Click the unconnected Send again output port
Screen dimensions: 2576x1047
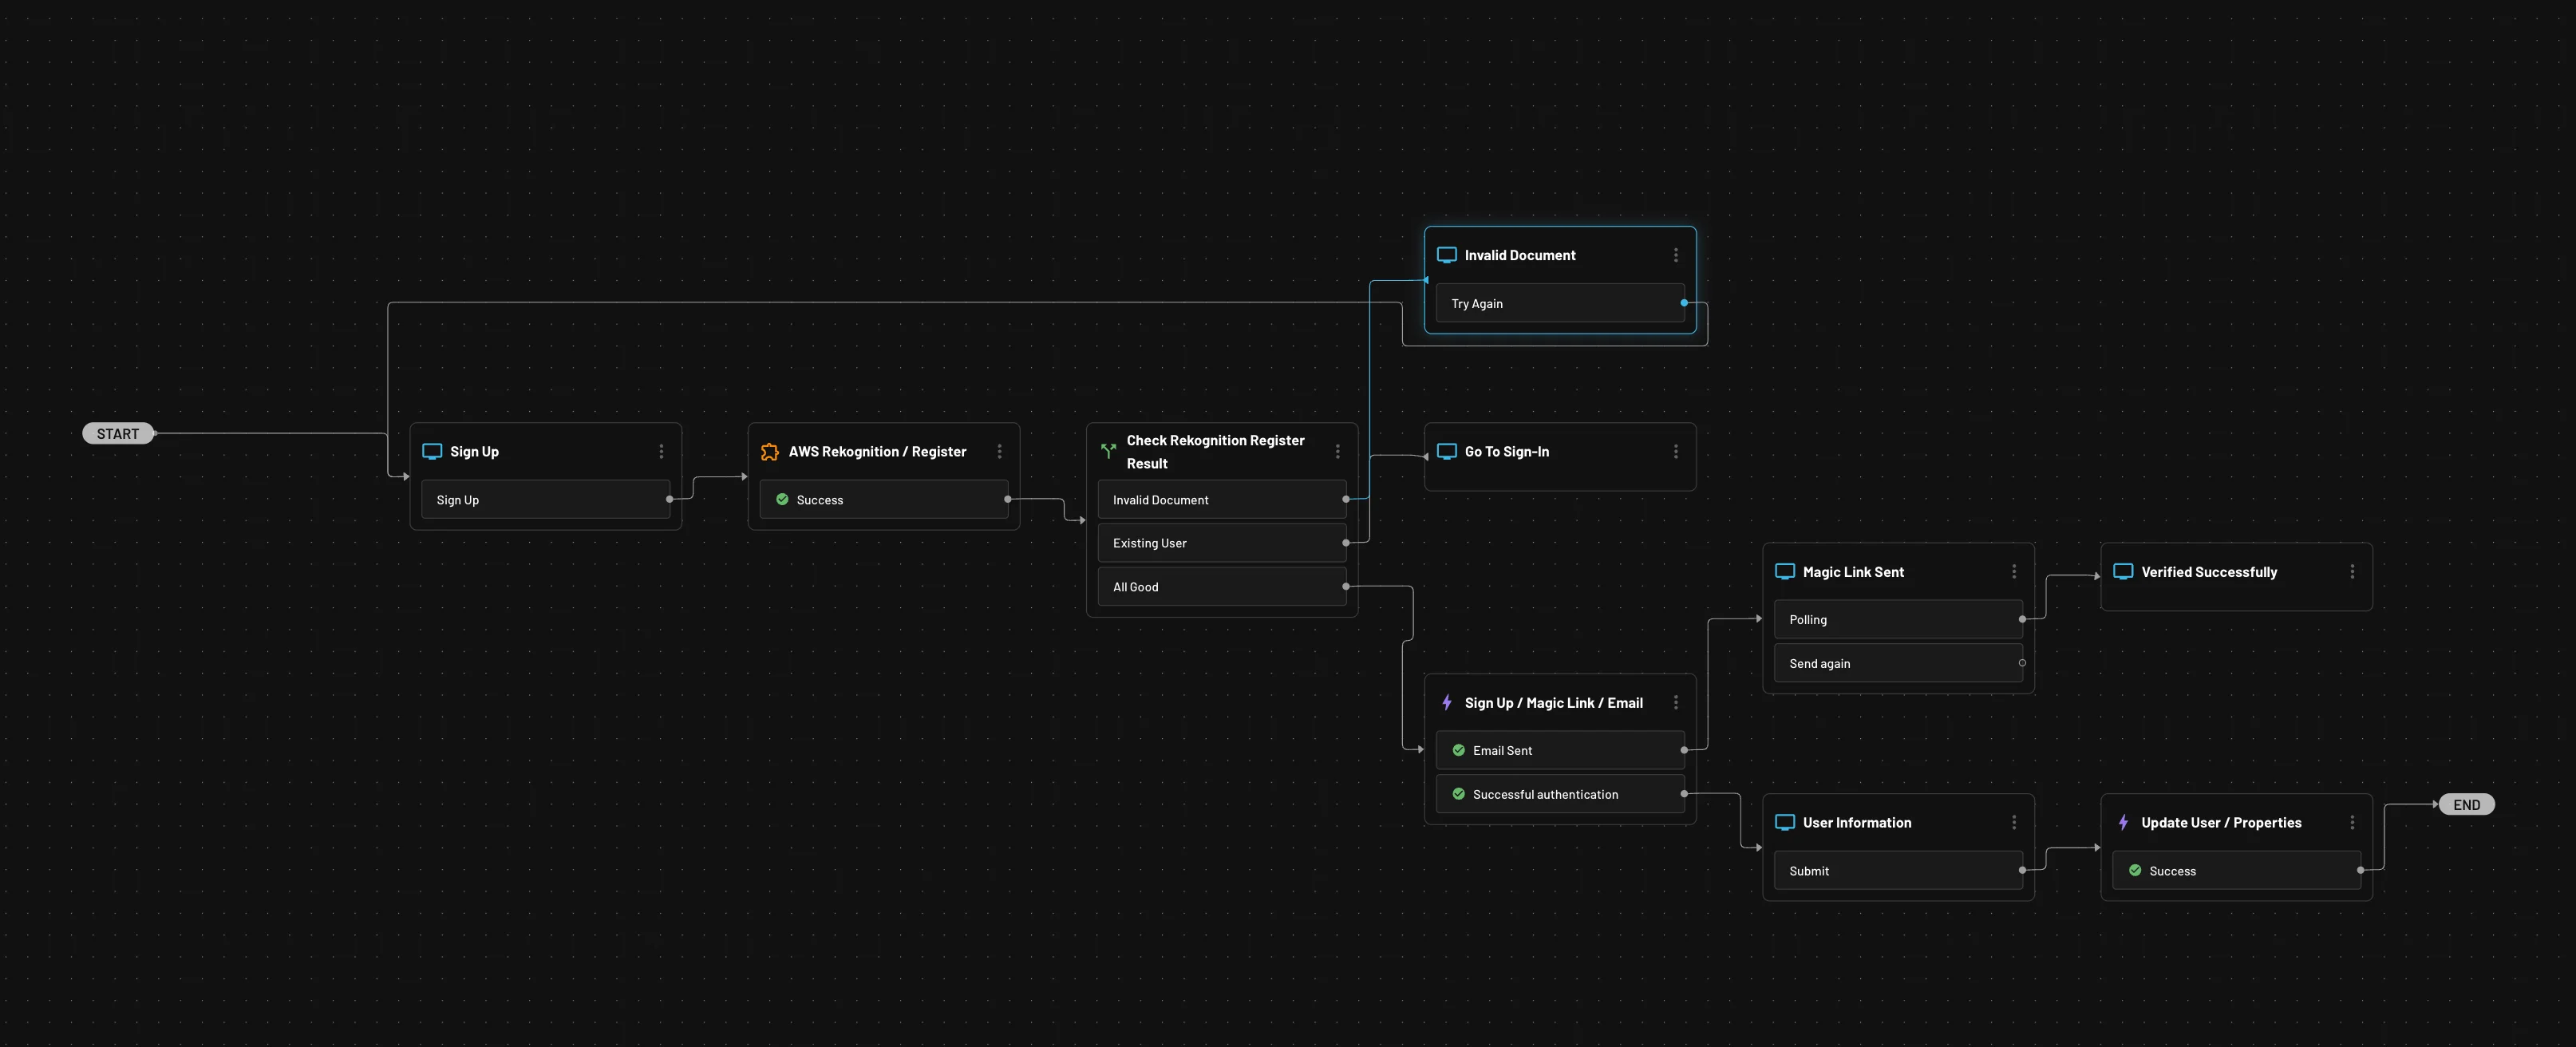[x=2022, y=662]
